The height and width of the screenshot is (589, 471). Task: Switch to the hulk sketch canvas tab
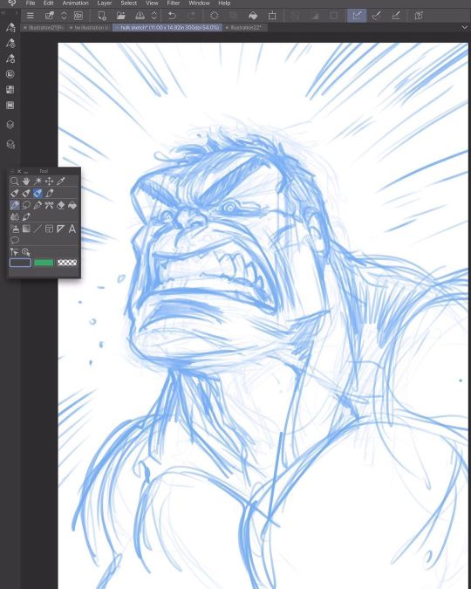coord(167,28)
